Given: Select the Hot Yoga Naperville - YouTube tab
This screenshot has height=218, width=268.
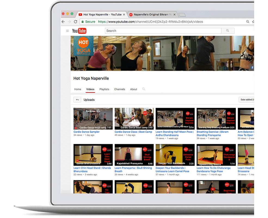Looking at the screenshot, I should coord(102,14).
